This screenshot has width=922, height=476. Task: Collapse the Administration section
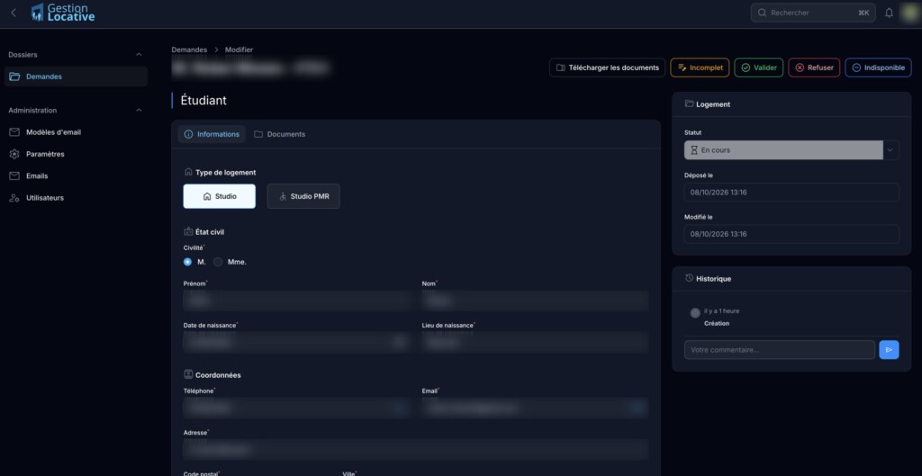pos(139,111)
